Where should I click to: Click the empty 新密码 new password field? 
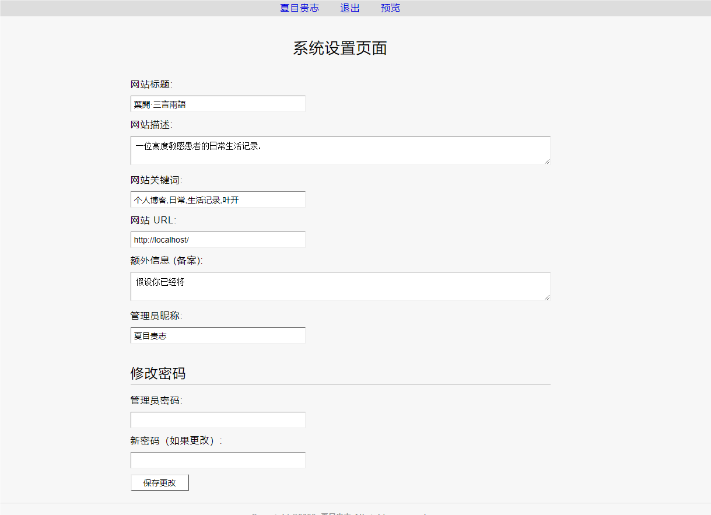pos(218,460)
